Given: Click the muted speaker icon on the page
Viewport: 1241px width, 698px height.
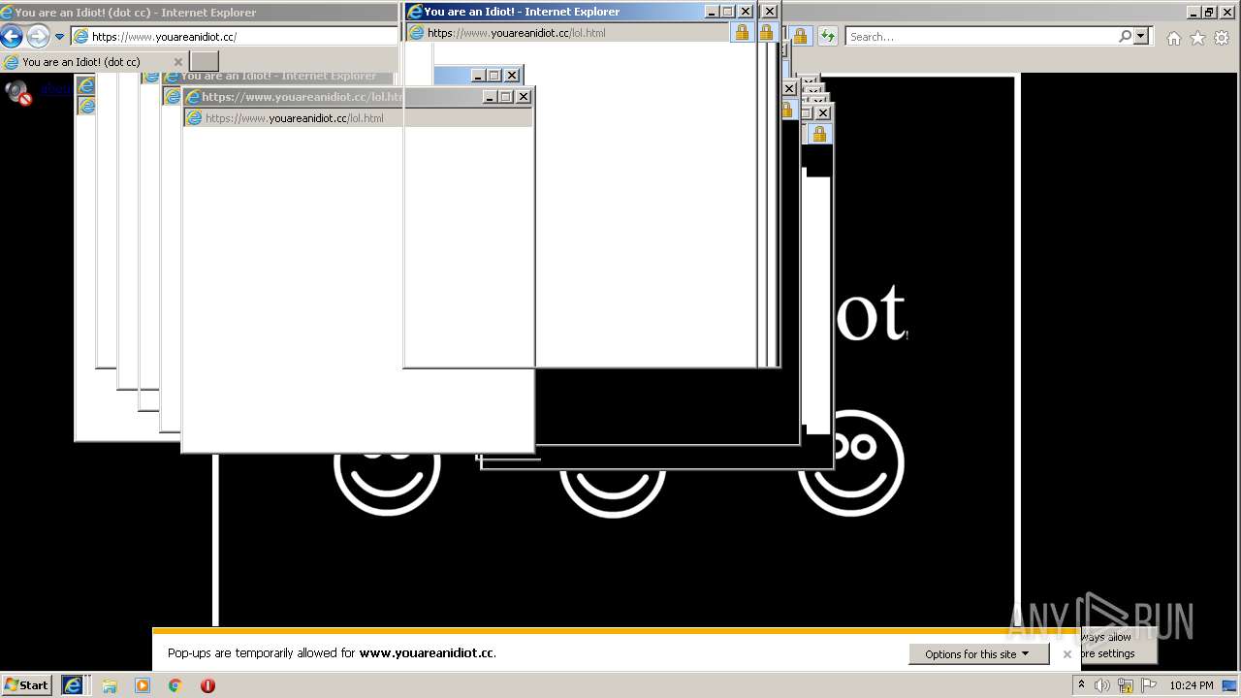Looking at the screenshot, I should [17, 92].
